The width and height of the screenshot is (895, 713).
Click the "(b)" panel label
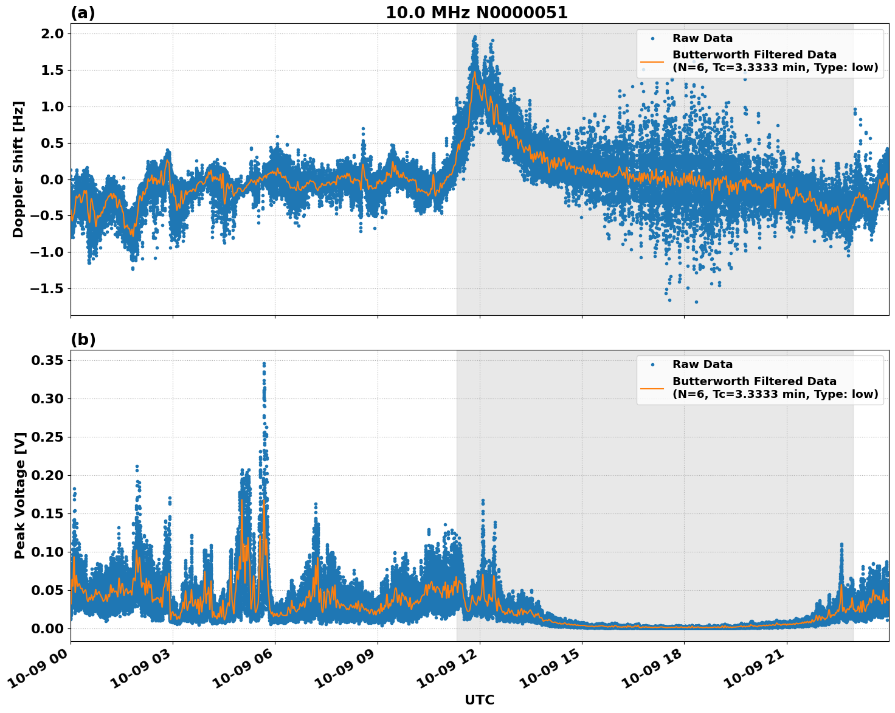point(83,339)
